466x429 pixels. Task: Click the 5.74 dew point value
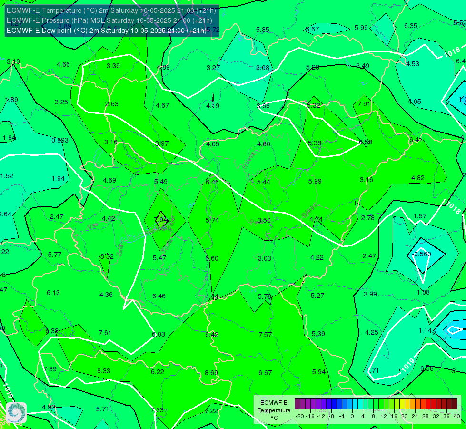[x=212, y=220]
